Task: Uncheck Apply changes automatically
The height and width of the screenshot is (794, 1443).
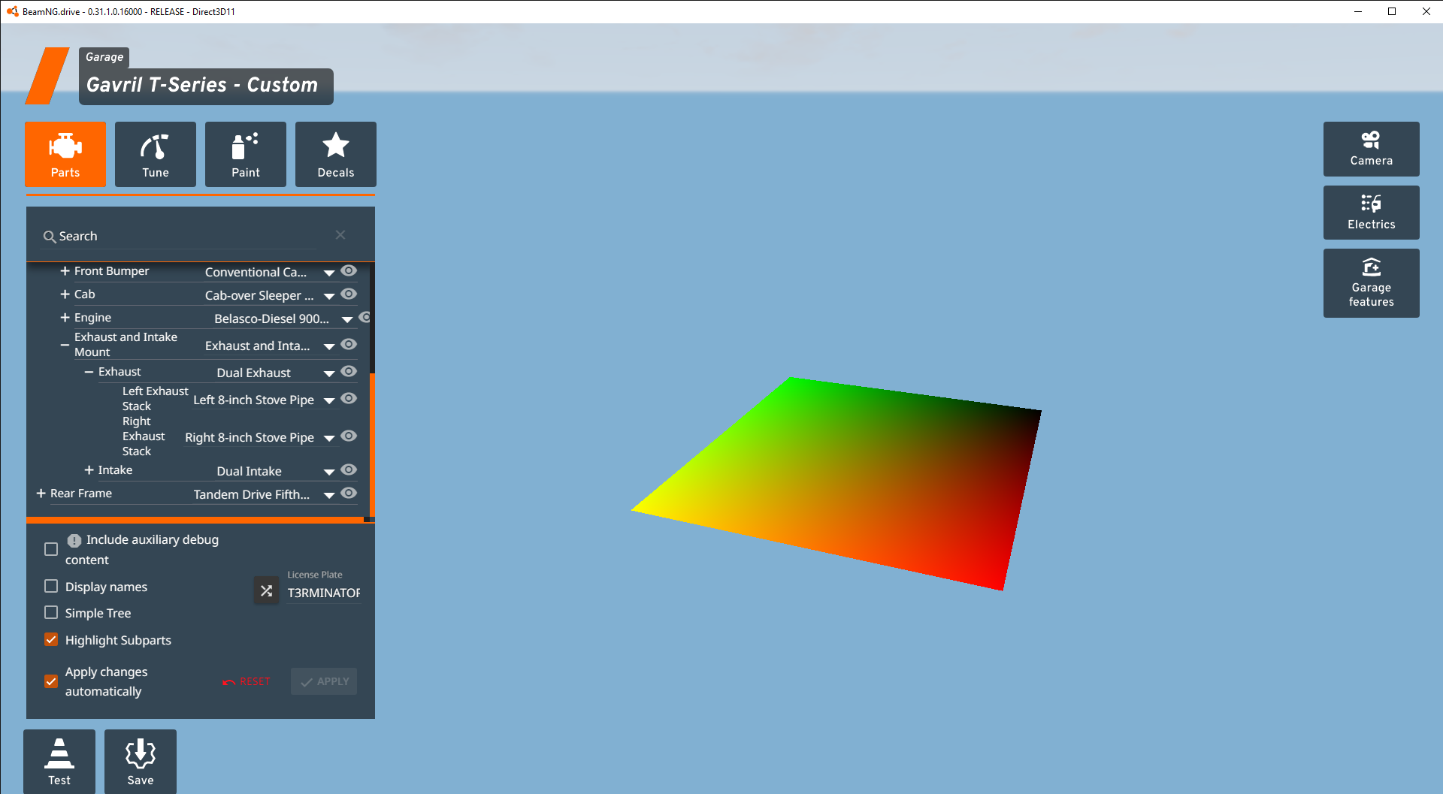Action: tap(51, 681)
